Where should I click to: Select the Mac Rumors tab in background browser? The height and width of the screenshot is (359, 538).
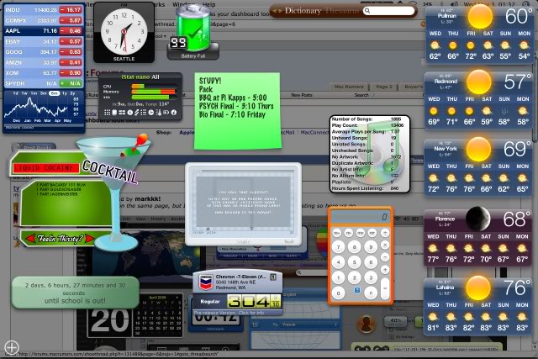[x=349, y=87]
